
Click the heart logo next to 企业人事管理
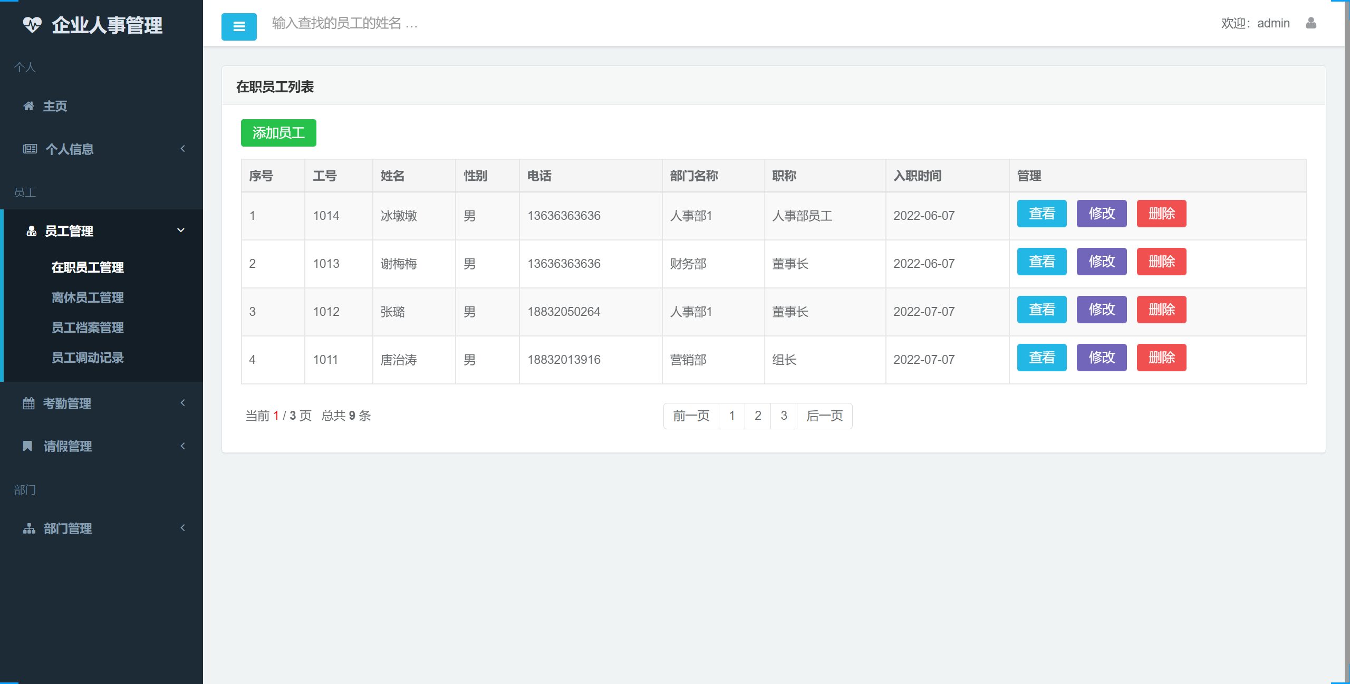pos(33,24)
